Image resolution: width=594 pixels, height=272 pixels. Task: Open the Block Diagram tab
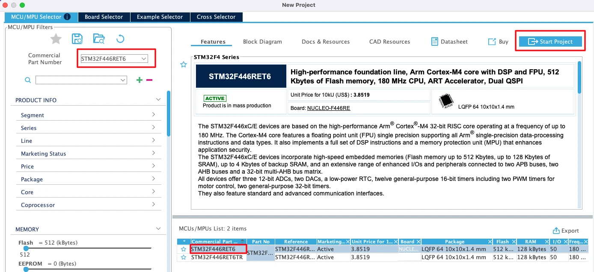[x=262, y=41]
